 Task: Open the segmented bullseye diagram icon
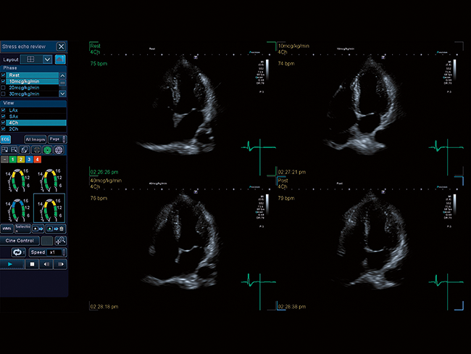[x=59, y=149]
